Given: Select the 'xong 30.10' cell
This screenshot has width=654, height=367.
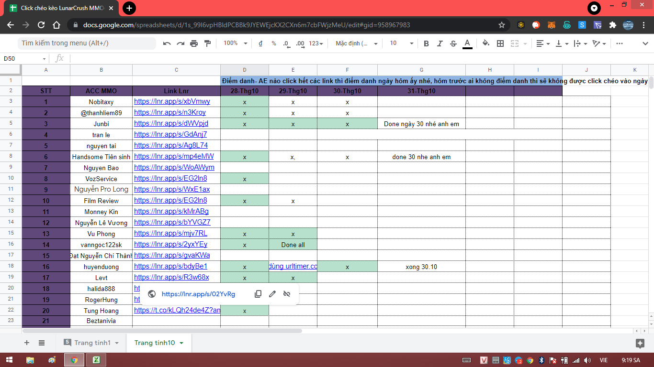Looking at the screenshot, I should coord(421,267).
